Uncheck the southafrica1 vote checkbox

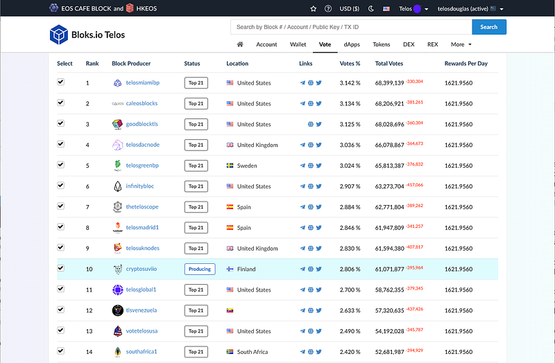61,351
